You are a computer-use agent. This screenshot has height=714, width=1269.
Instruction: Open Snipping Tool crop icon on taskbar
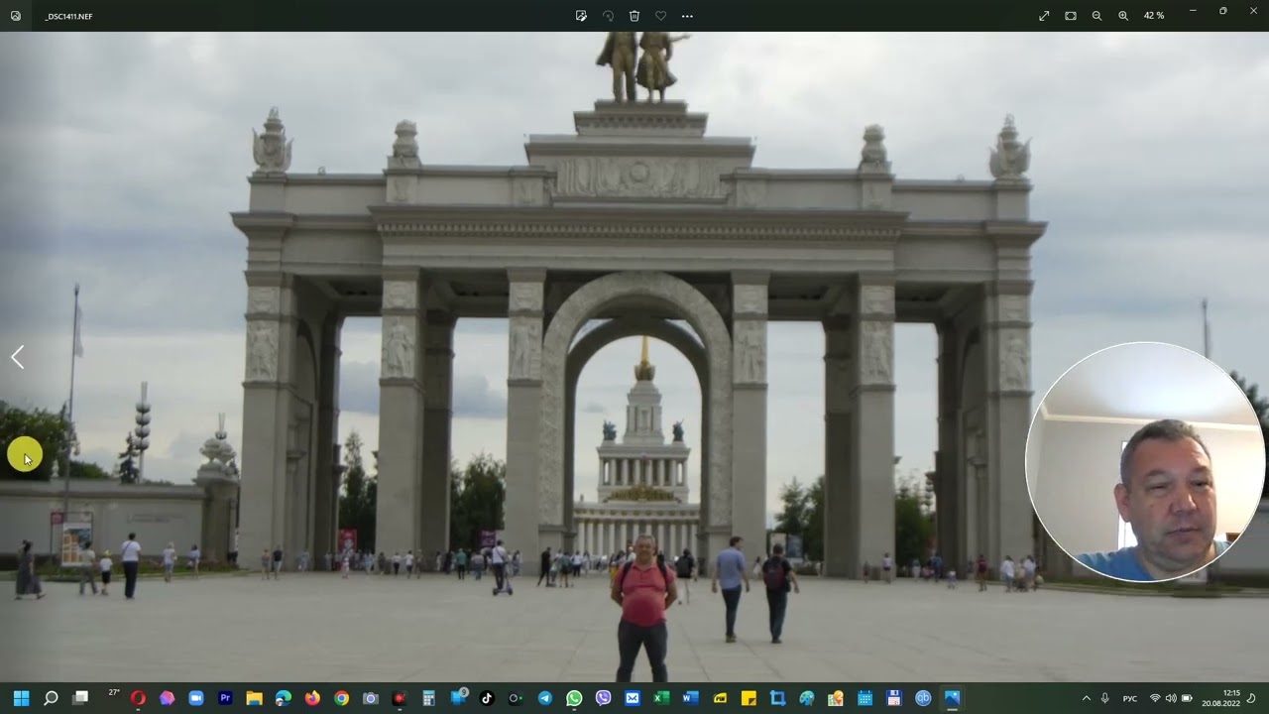[x=778, y=698]
